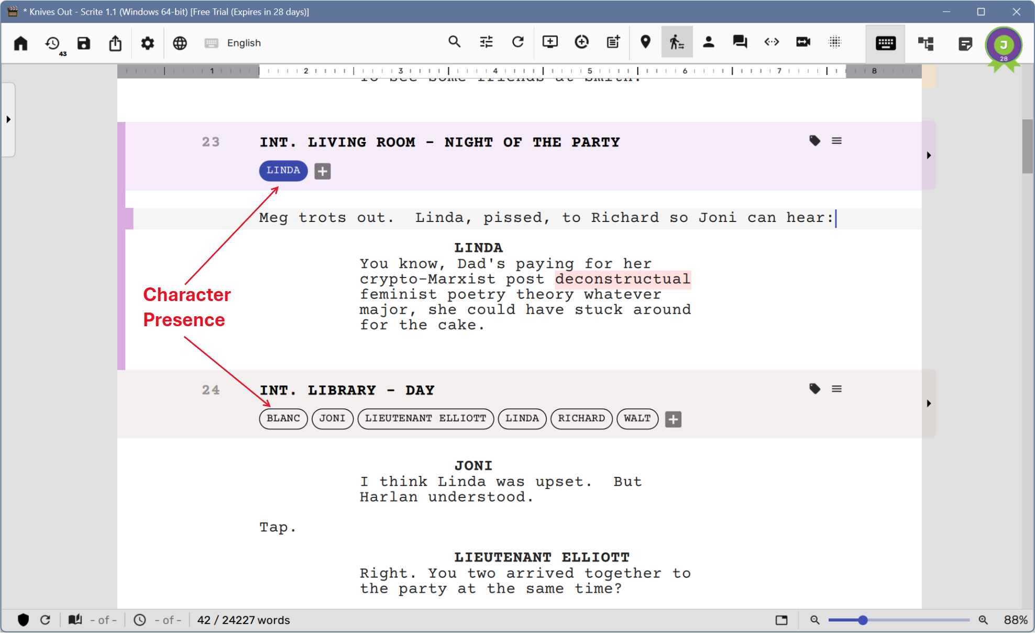Screen dimensions: 1035x633
Task: Click the video camera shot icon
Action: point(803,42)
